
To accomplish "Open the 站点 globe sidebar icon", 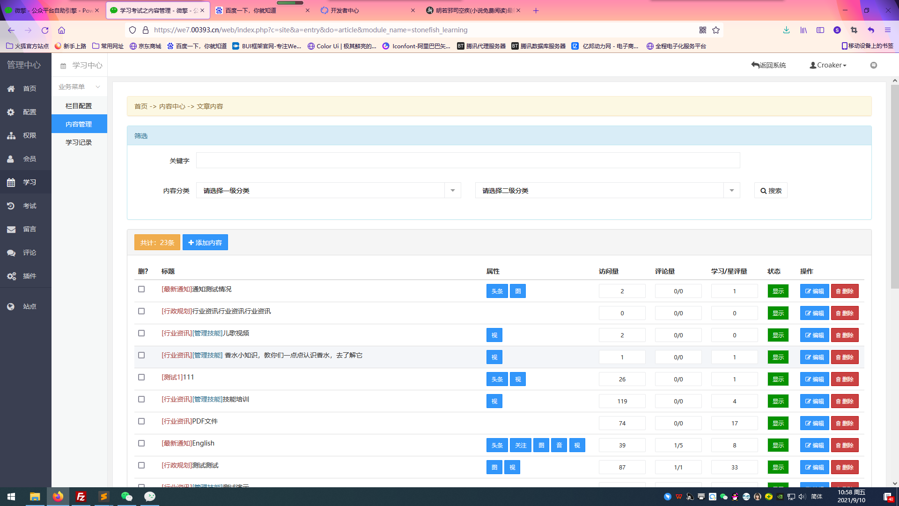I will (11, 306).
